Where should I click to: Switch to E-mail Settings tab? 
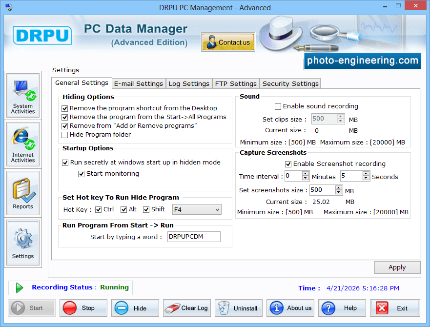point(139,83)
